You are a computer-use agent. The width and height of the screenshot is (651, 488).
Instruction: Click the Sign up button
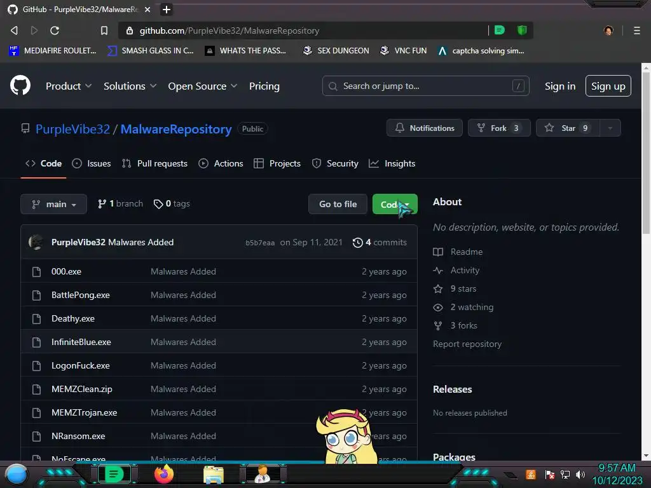pos(608,86)
